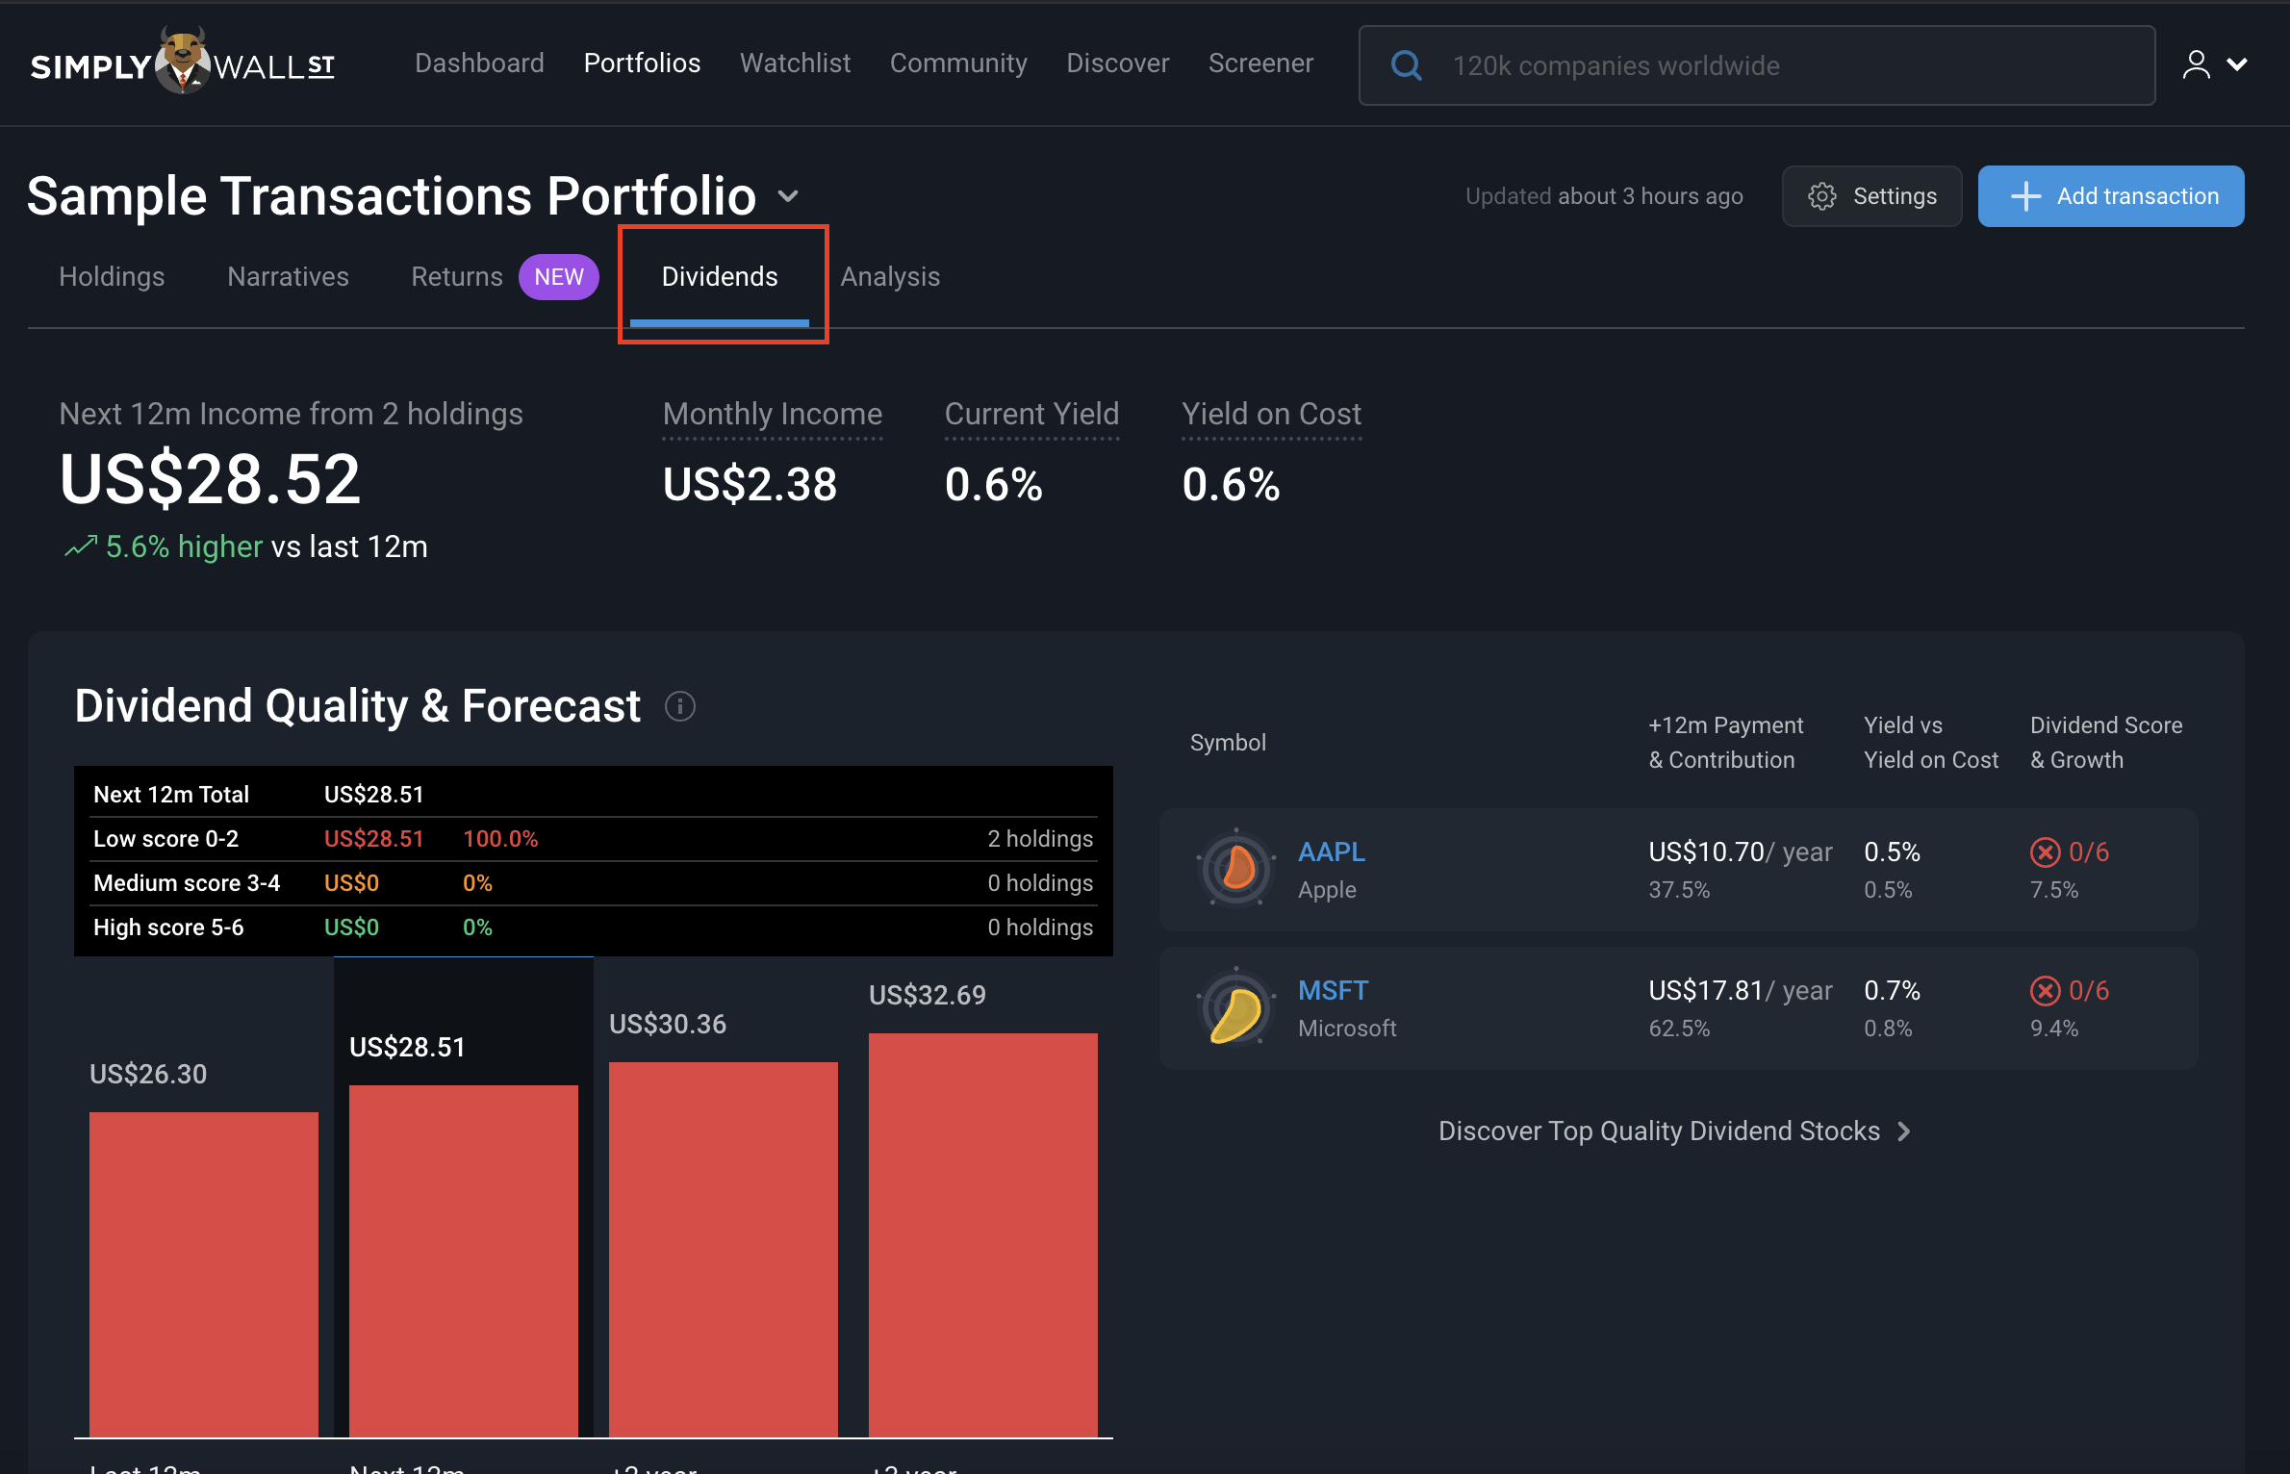Open the AAPL ticker link
Image resolution: width=2290 pixels, height=1474 pixels.
coord(1331,852)
